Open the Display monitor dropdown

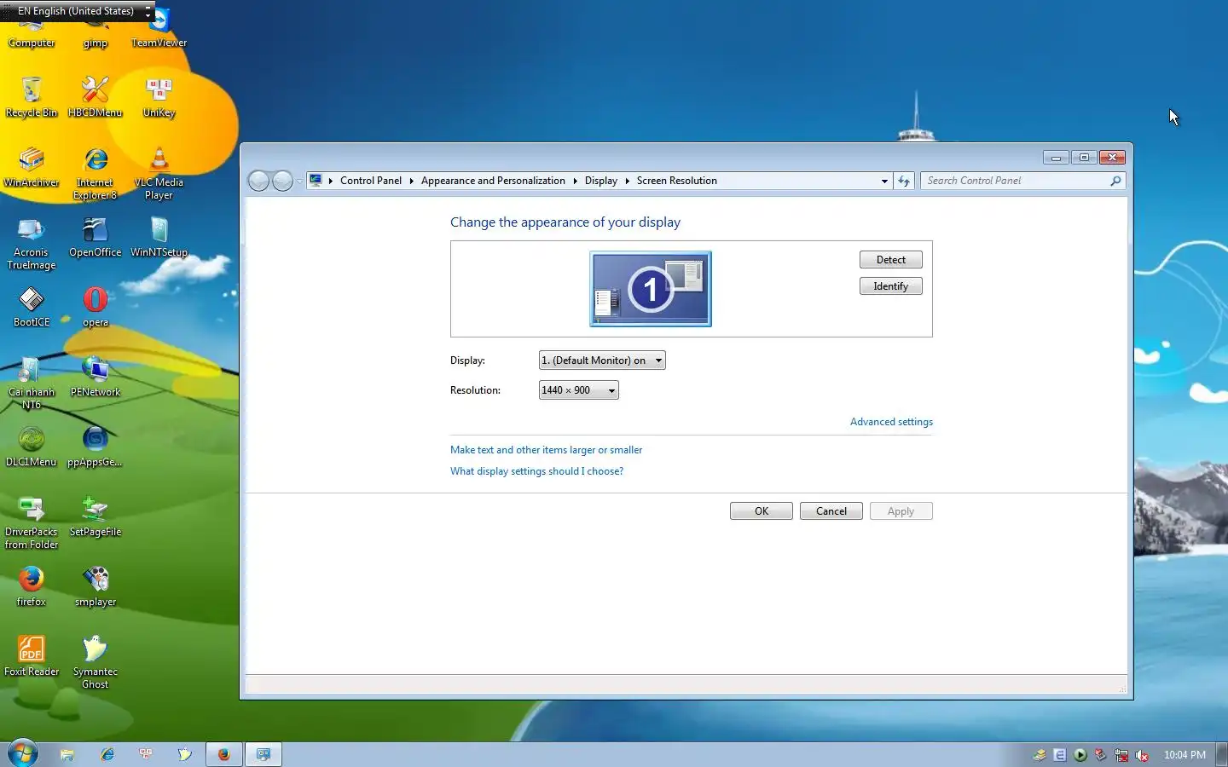[602, 360]
